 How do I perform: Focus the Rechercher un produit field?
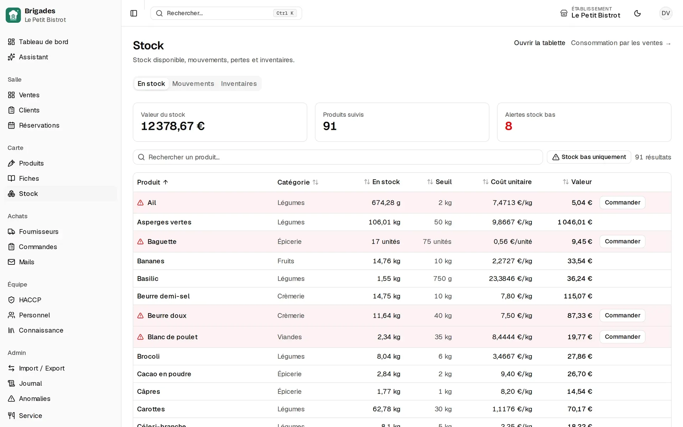[x=338, y=157]
